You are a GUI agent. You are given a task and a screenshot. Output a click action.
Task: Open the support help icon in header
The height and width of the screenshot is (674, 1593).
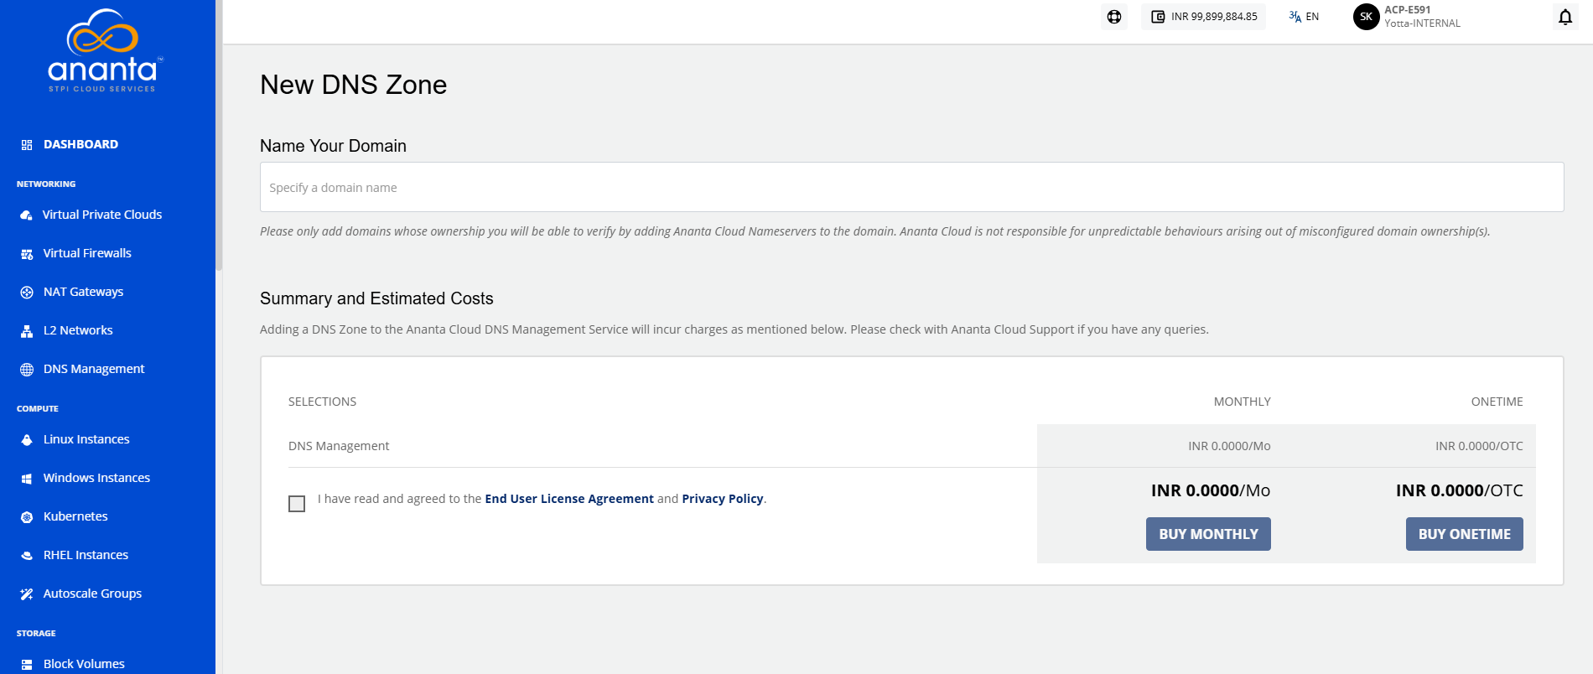click(x=1114, y=17)
